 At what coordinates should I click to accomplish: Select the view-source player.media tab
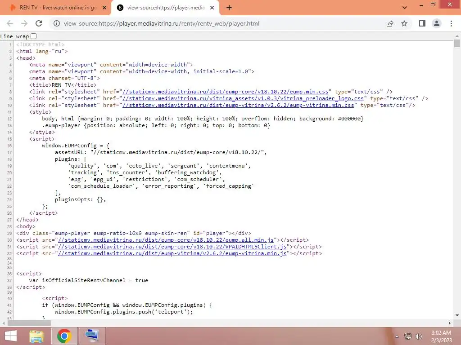click(x=165, y=8)
